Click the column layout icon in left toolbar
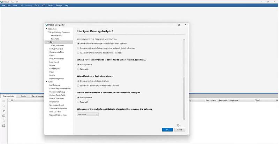This screenshot has width=279, height=144. (4, 116)
